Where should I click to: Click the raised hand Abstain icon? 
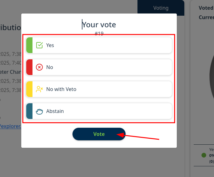(x=39, y=111)
